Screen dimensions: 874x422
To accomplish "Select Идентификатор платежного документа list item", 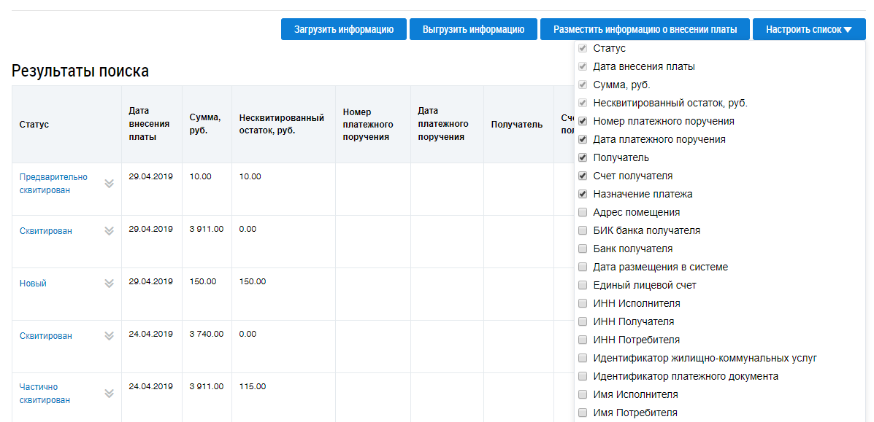I will pyautogui.click(x=685, y=376).
